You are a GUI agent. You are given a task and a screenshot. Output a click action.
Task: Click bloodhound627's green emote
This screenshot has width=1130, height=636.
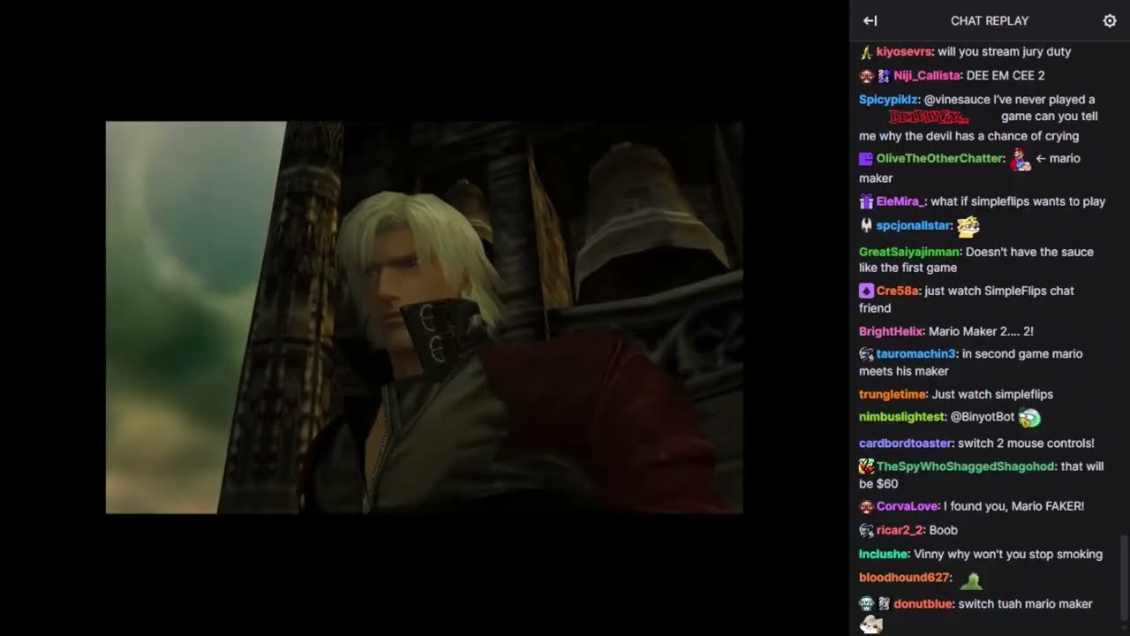click(971, 580)
